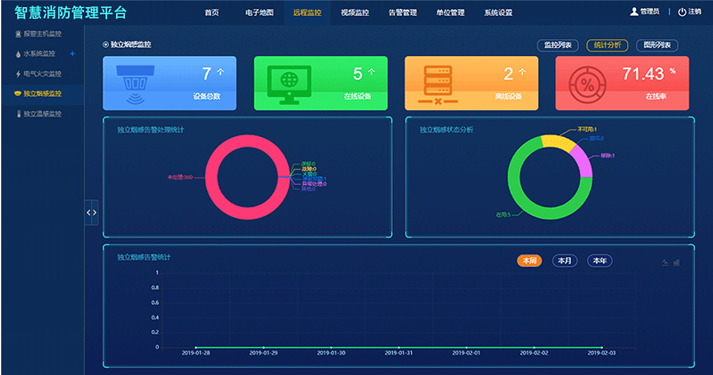The image size is (713, 375).
Task: Expand 水系统监控 with the plus icon
Action: (73, 54)
